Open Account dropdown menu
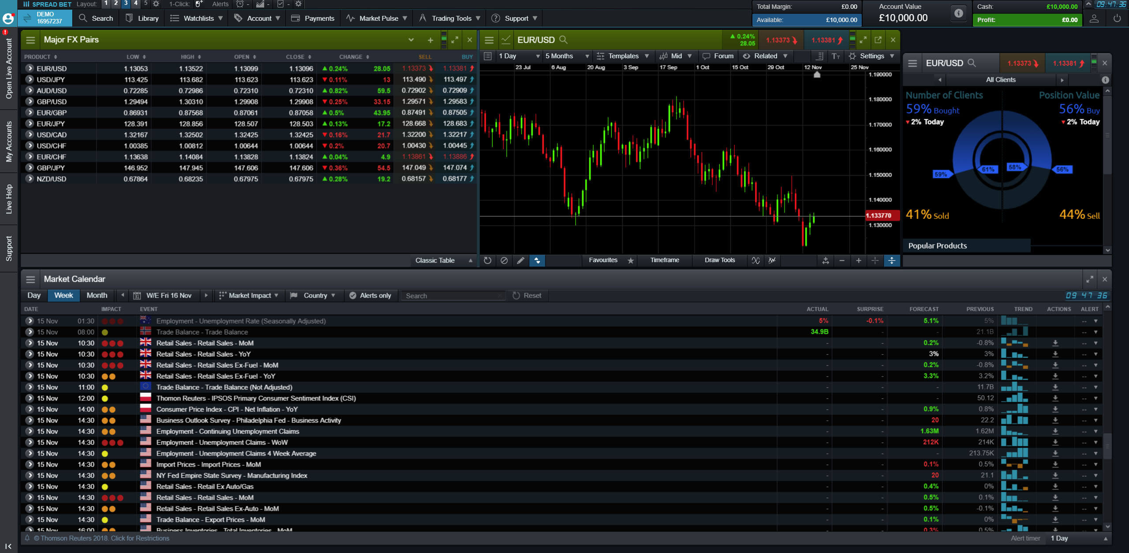The width and height of the screenshot is (1129, 553). point(258,19)
